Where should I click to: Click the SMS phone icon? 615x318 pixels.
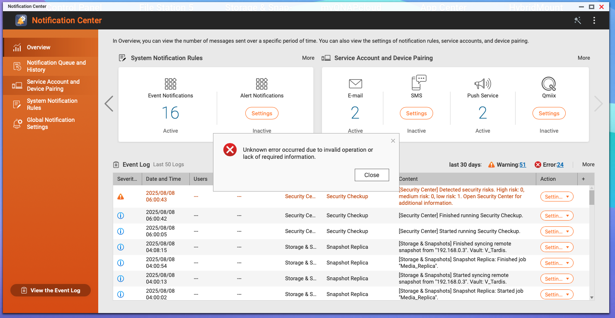419,83
